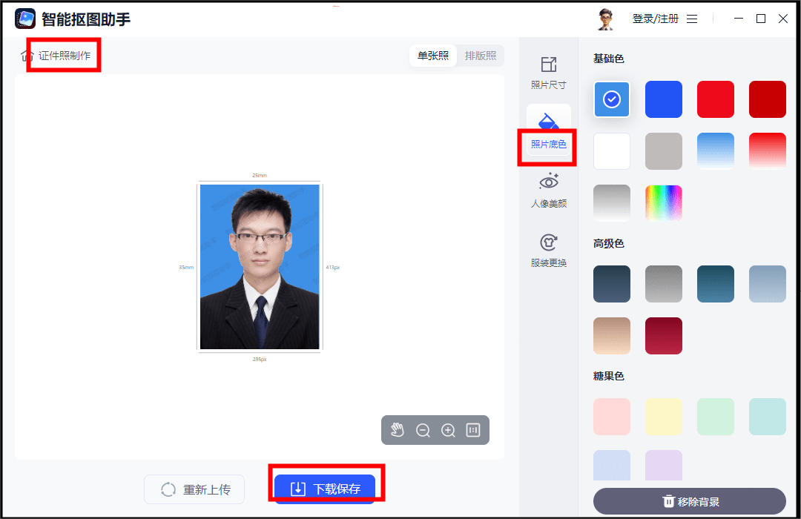Screen dimensions: 801x519
Task: Open the 照片尺寸 photo size panel
Action: pos(549,73)
